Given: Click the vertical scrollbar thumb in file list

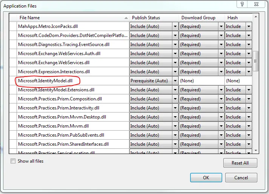Looking at the screenshot, I should coord(256,61).
